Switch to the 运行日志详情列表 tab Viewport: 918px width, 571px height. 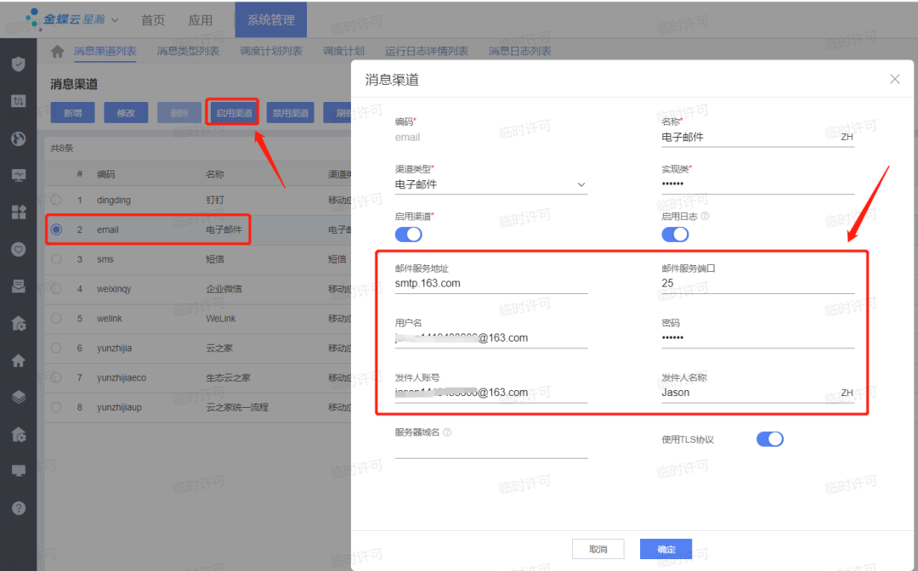coord(426,51)
